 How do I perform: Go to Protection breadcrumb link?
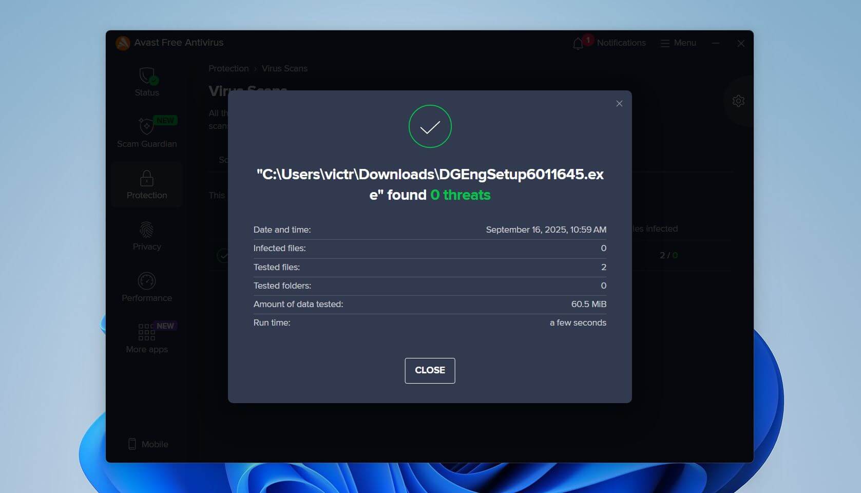228,68
